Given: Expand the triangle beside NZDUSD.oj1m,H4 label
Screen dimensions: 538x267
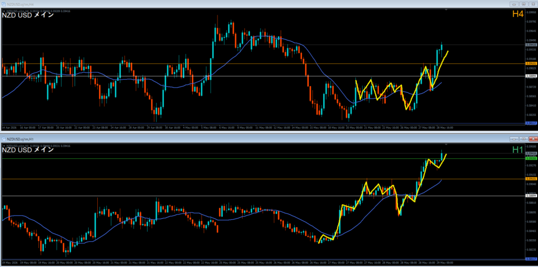Looking at the screenshot, I should click(4, 11).
